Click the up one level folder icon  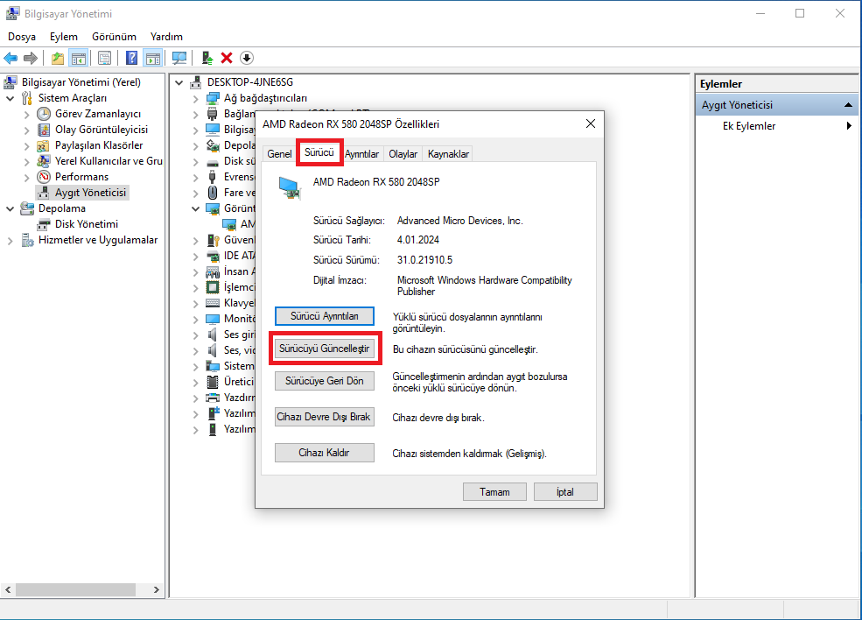57,58
